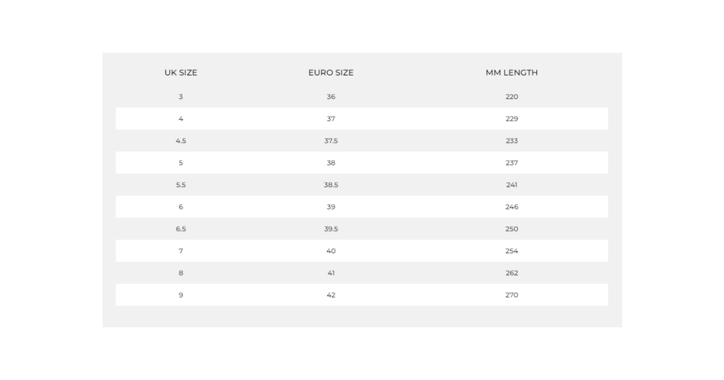Viewport: 724px width, 380px height.
Task: Select the Euro size 36 cell
Action: [x=331, y=97]
